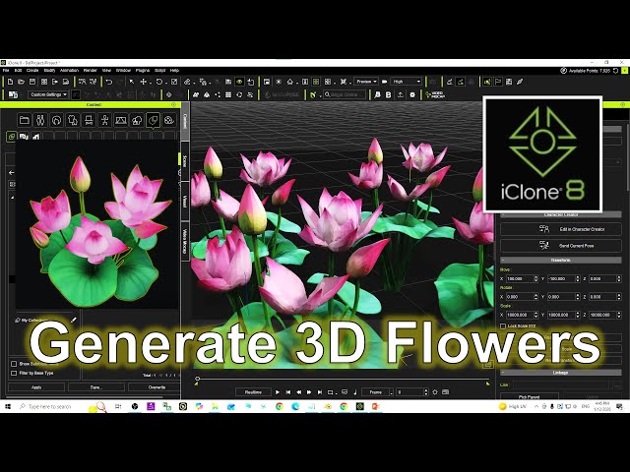Open the Actor category in Content panel
Screen dimensions: 630x472
coord(40,120)
